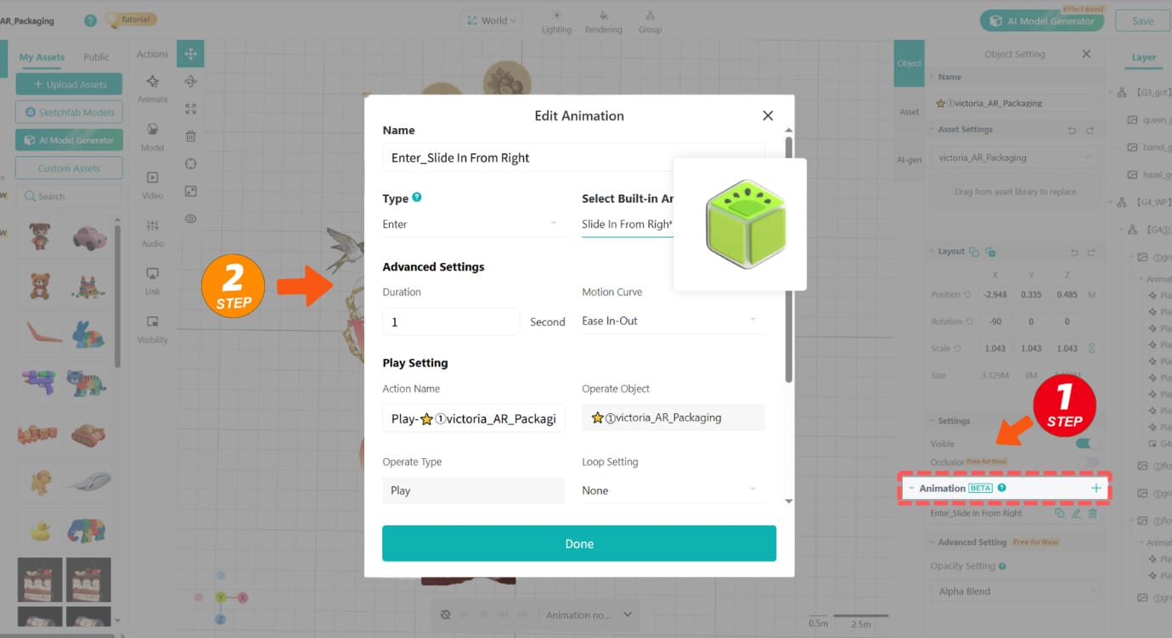The width and height of the screenshot is (1172, 638).
Task: Select the Video tool
Action: coord(151,185)
